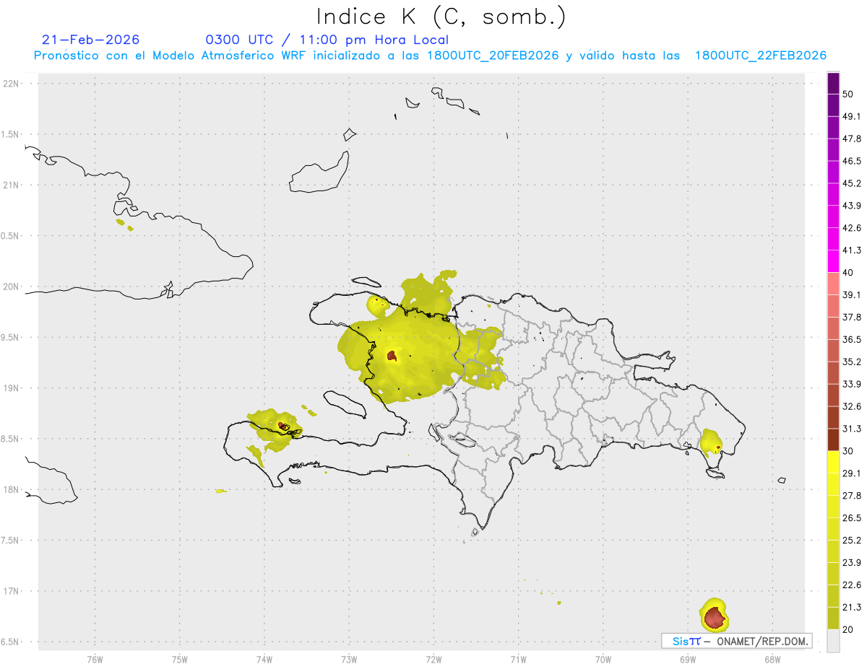Click the "32.6" color scale value
This screenshot has height=669, width=867.
pyautogui.click(x=852, y=407)
